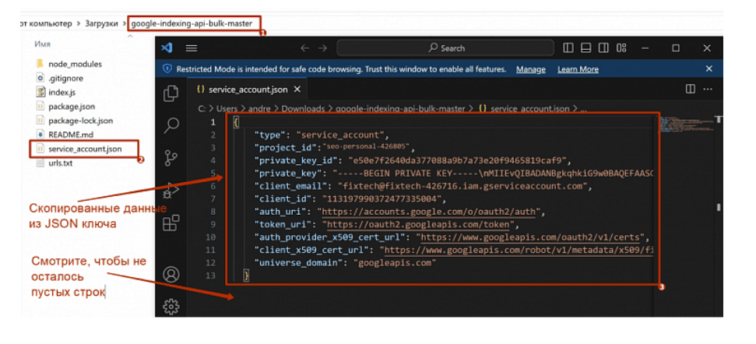
Task: Click Загрузки in the Explorer address path
Action: click(101, 23)
